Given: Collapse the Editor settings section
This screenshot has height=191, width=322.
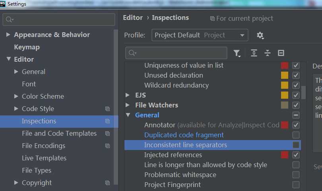Looking at the screenshot, I should tap(8, 59).
